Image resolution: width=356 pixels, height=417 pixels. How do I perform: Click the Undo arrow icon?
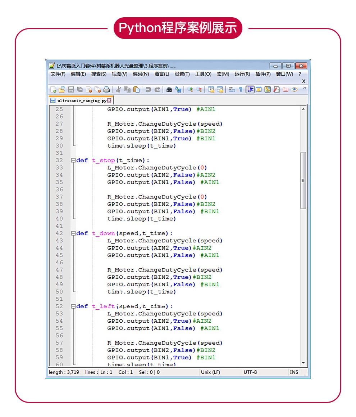[x=148, y=90]
